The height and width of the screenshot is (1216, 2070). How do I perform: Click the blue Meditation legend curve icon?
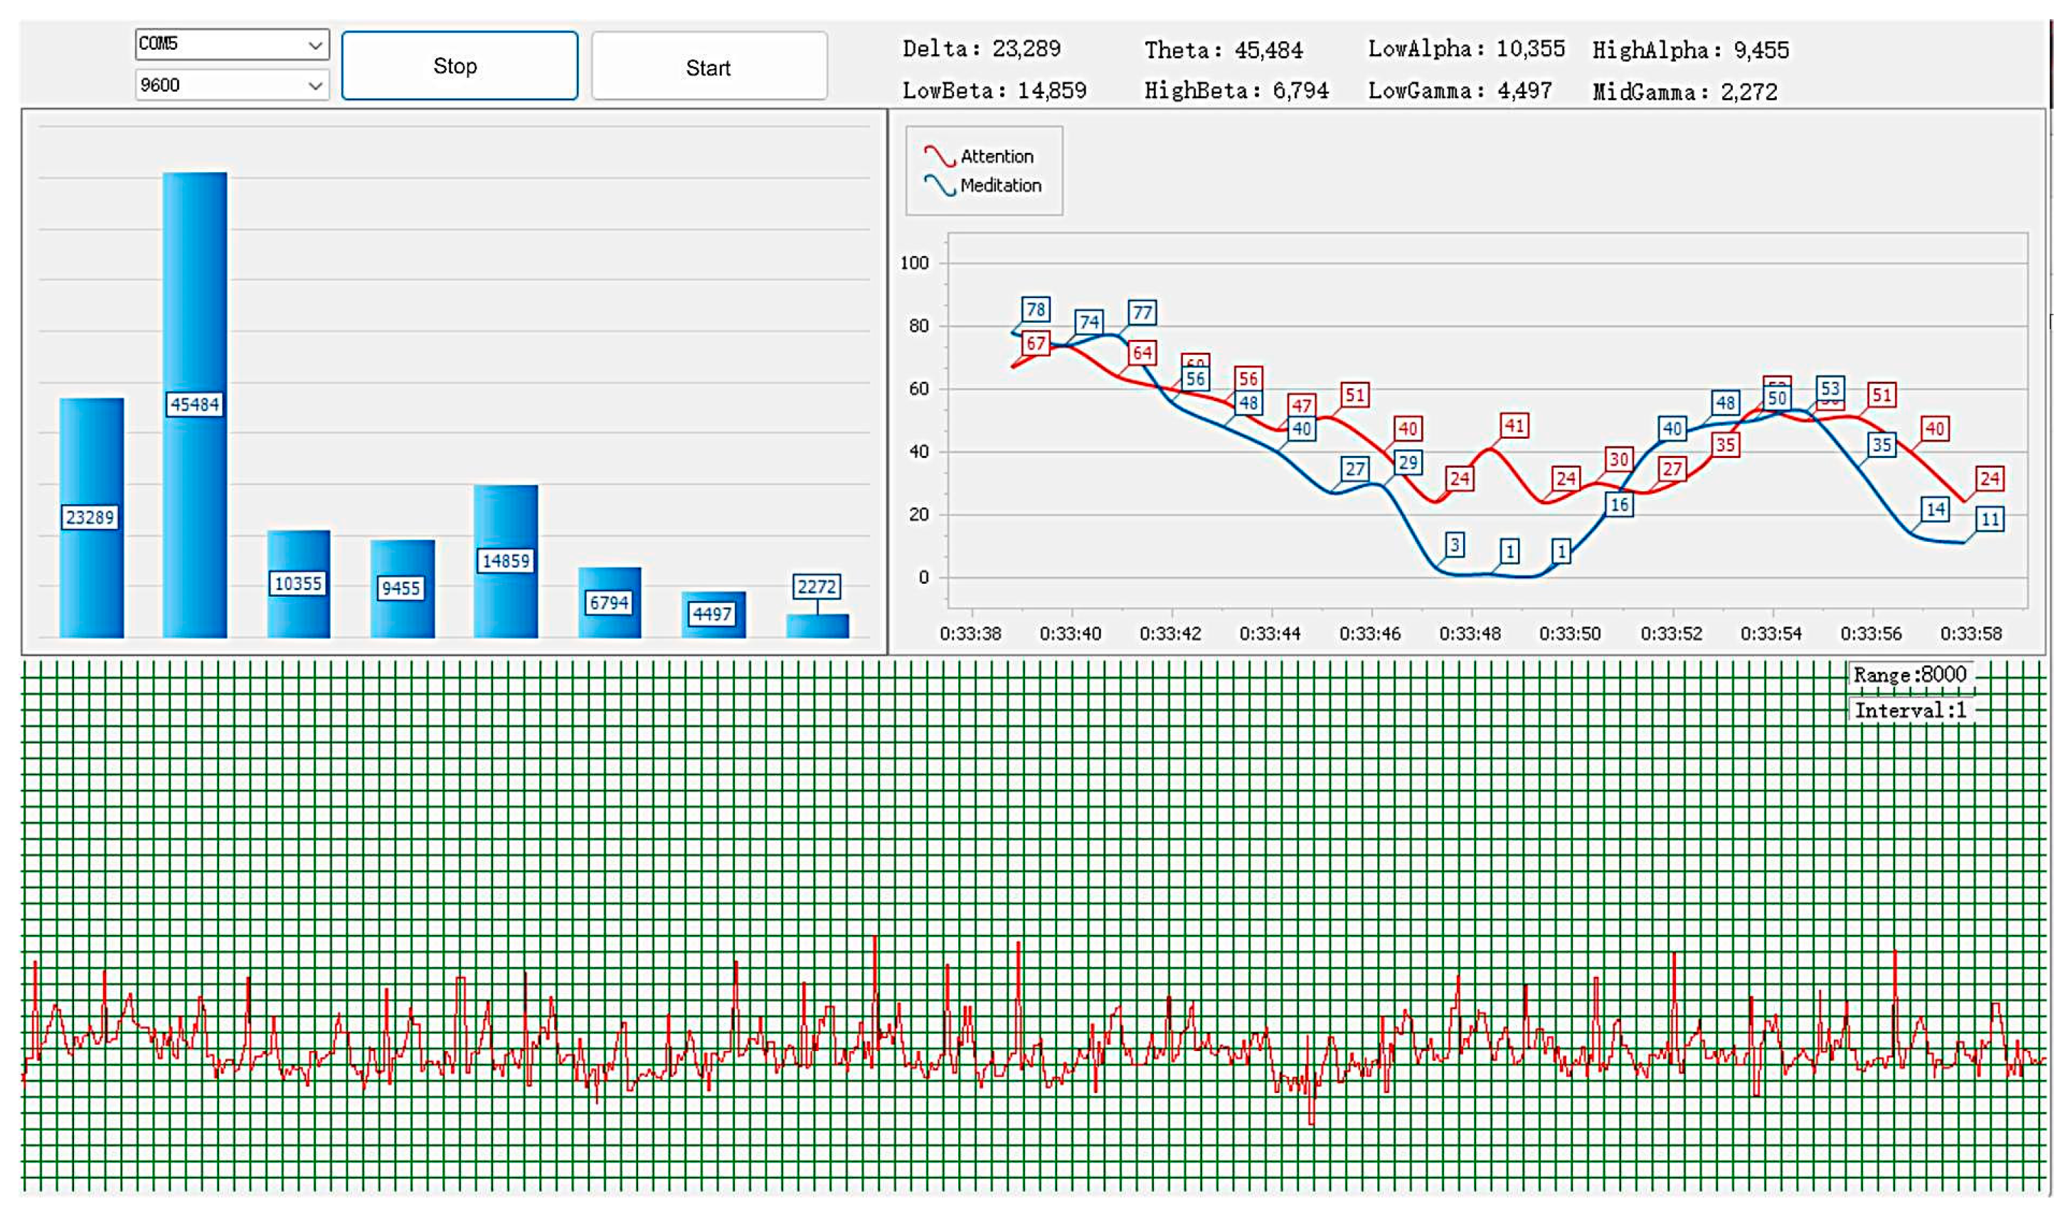coord(938,186)
